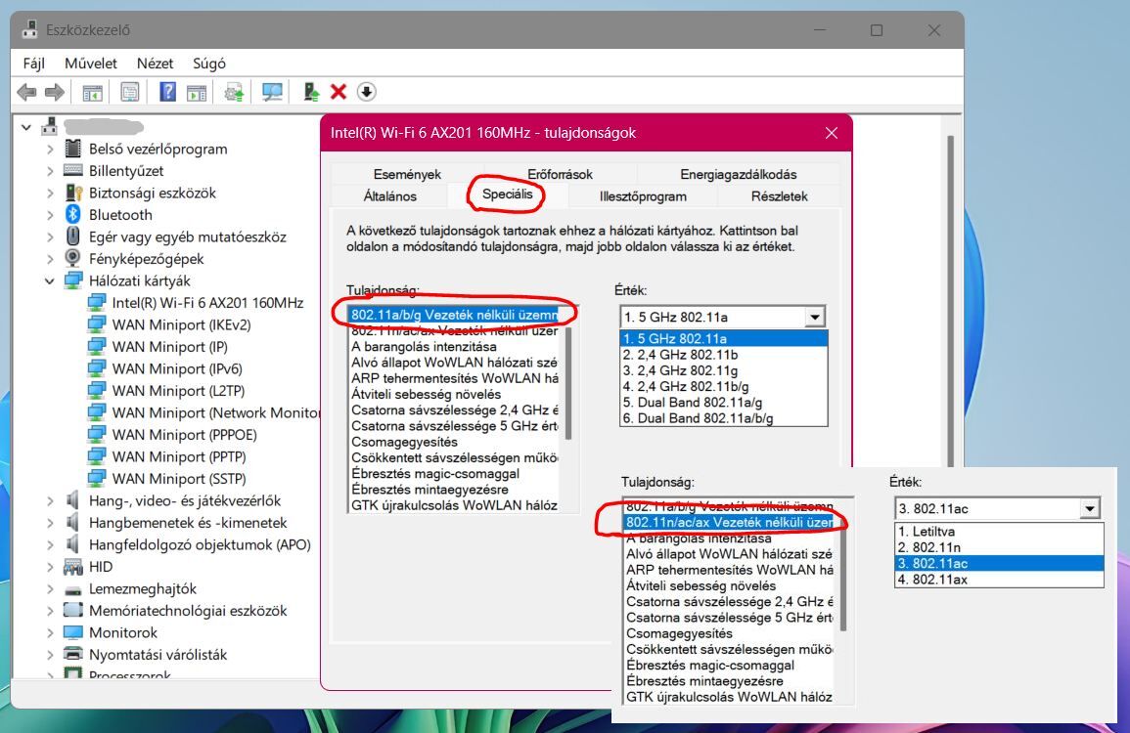Switch to the Erőforrások tab
The image size is (1130, 733).
click(x=560, y=174)
